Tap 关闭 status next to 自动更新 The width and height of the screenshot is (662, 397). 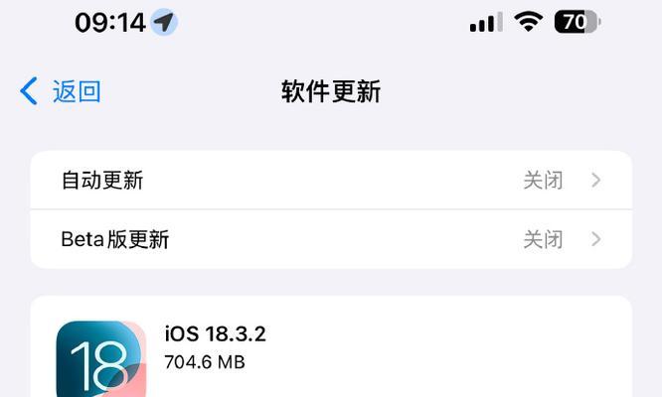click(x=544, y=181)
